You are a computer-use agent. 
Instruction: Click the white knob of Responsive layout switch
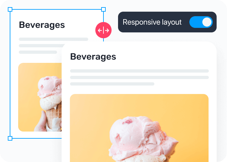(x=207, y=22)
